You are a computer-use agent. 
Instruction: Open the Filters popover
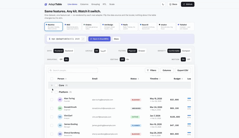tap(152, 70)
